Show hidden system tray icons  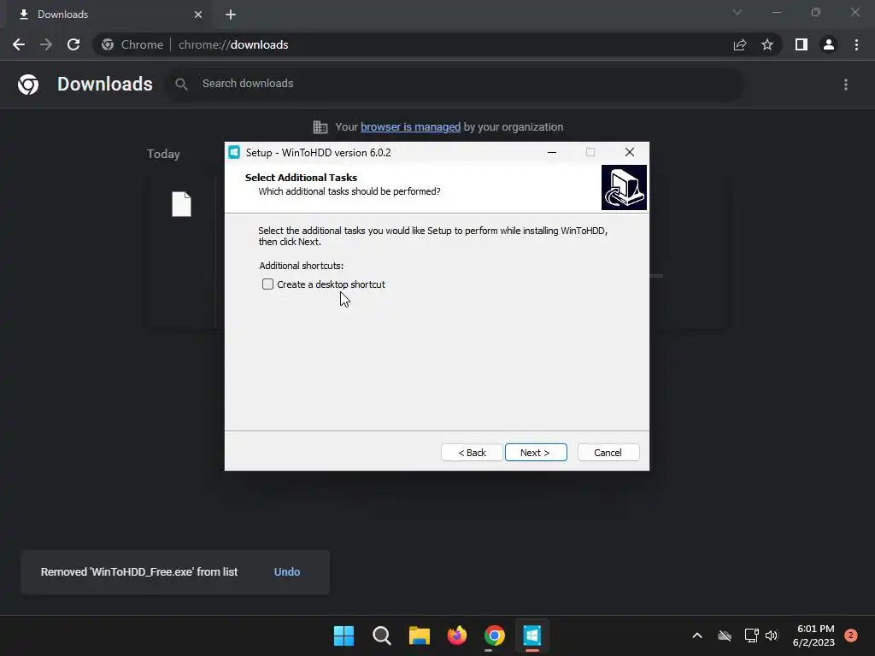click(697, 635)
